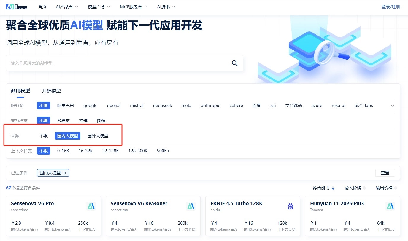Click the 67个模型符合条件 result count
The height and width of the screenshot is (241, 408).
pos(23,188)
